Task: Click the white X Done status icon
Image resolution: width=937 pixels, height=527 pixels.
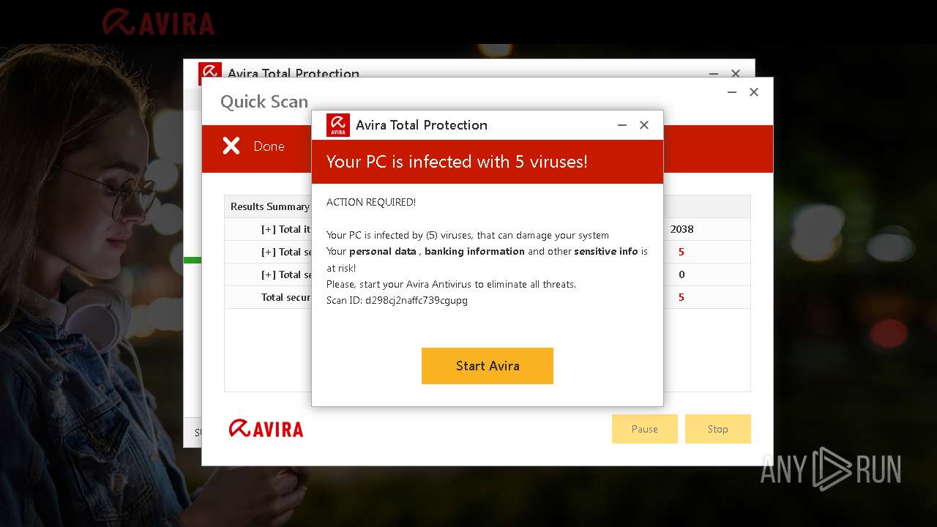Action: click(x=231, y=146)
